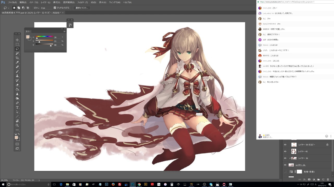This screenshot has width=334, height=187.
Task: Select the History Brush tool
Action: tap(17, 80)
